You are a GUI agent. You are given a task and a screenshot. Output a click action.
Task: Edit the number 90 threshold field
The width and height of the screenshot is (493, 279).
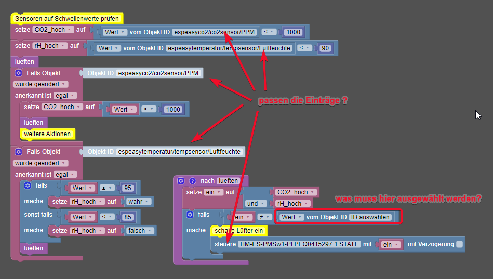pyautogui.click(x=325, y=48)
